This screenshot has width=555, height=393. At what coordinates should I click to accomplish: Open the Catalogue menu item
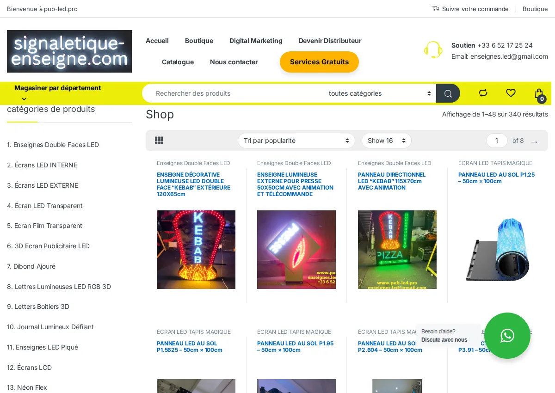pos(178,62)
